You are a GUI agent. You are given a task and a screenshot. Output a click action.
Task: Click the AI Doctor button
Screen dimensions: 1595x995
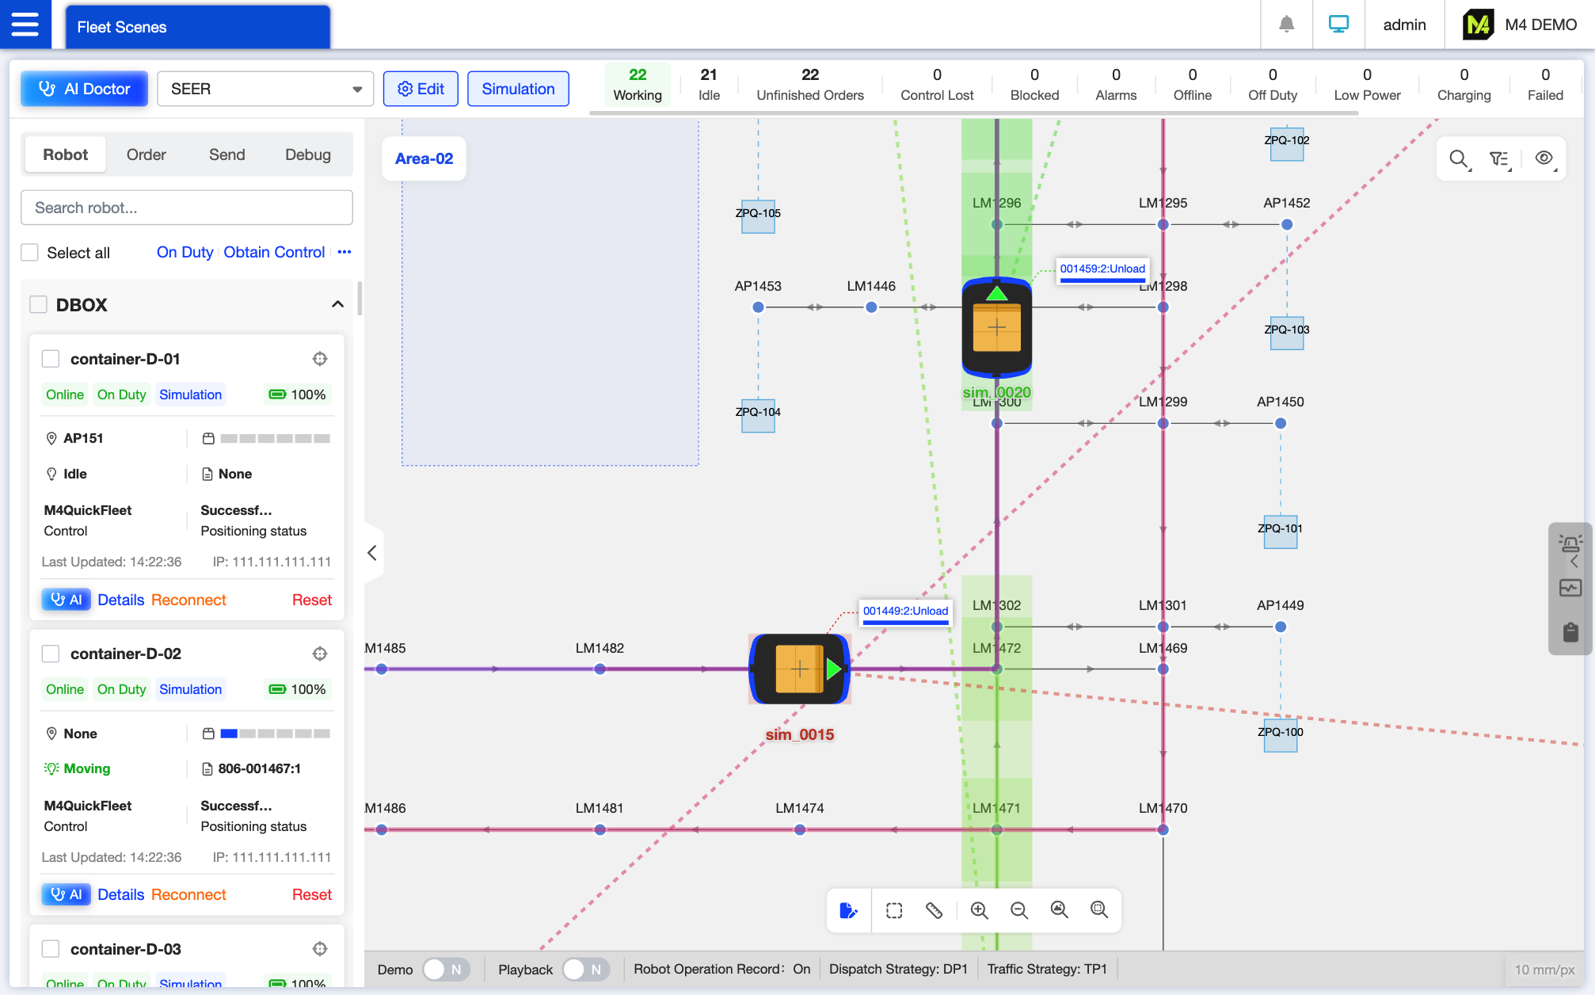[84, 89]
